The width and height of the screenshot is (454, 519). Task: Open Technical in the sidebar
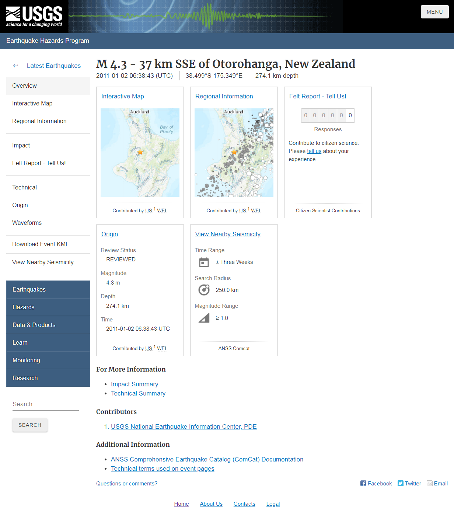(x=48, y=188)
